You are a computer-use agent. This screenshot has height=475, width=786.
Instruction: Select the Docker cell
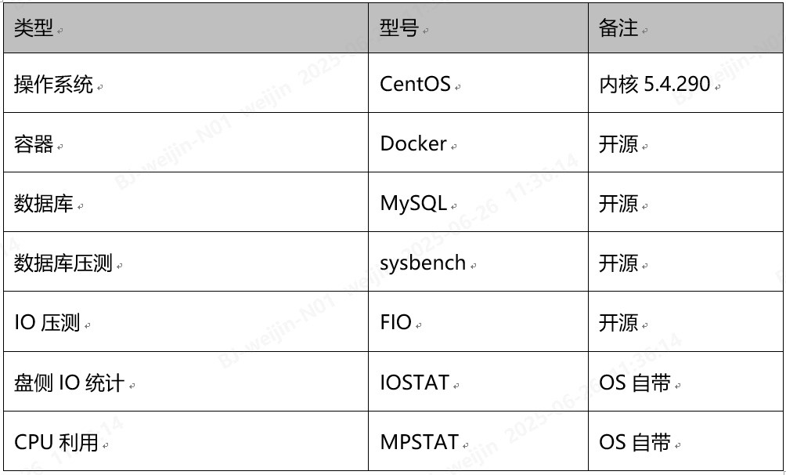413,144
